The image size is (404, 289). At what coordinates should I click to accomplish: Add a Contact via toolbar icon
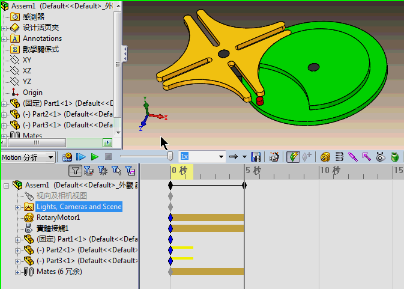point(381,157)
